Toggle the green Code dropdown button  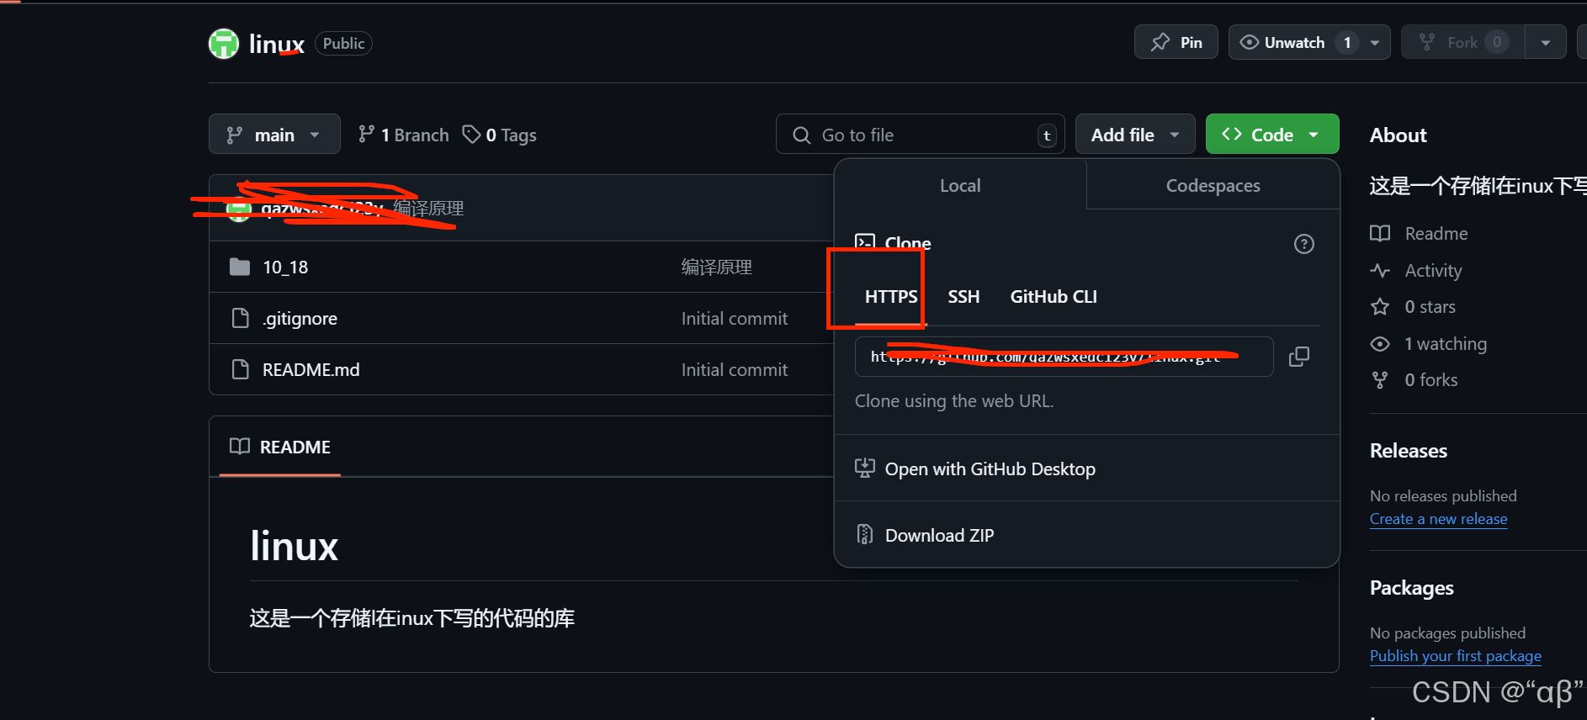coord(1271,135)
